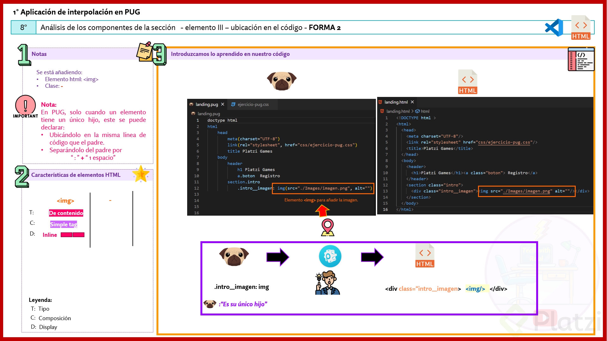Click the highlighted img tag in output
This screenshot has height=341, width=607.
point(475,289)
